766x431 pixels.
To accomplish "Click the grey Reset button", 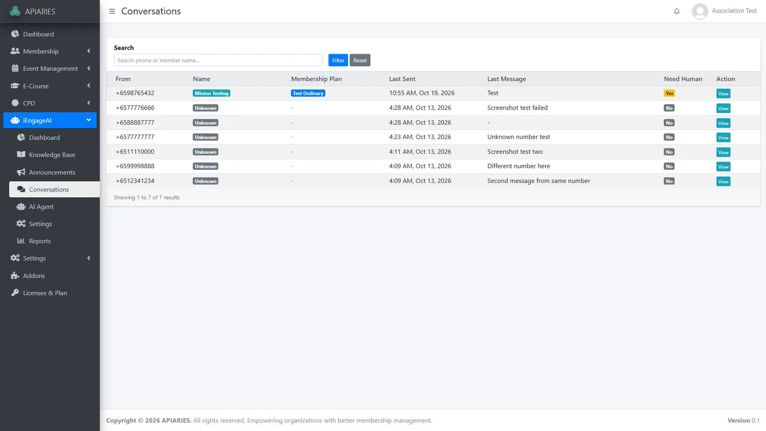I will click(x=360, y=60).
